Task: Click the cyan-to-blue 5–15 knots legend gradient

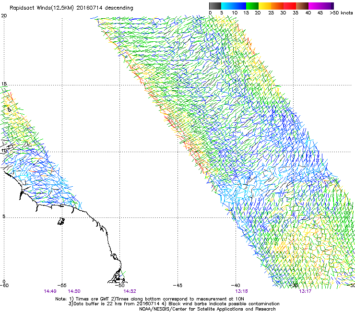Action: pos(234,6)
